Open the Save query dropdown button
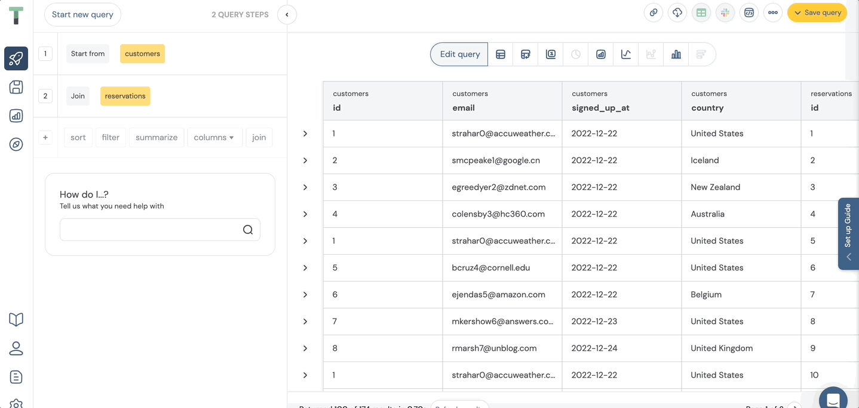 pyautogui.click(x=817, y=13)
